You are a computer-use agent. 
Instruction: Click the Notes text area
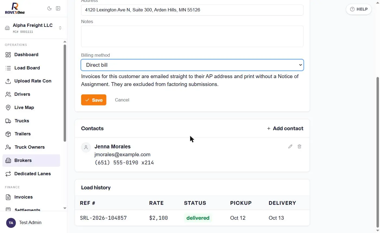point(192,36)
